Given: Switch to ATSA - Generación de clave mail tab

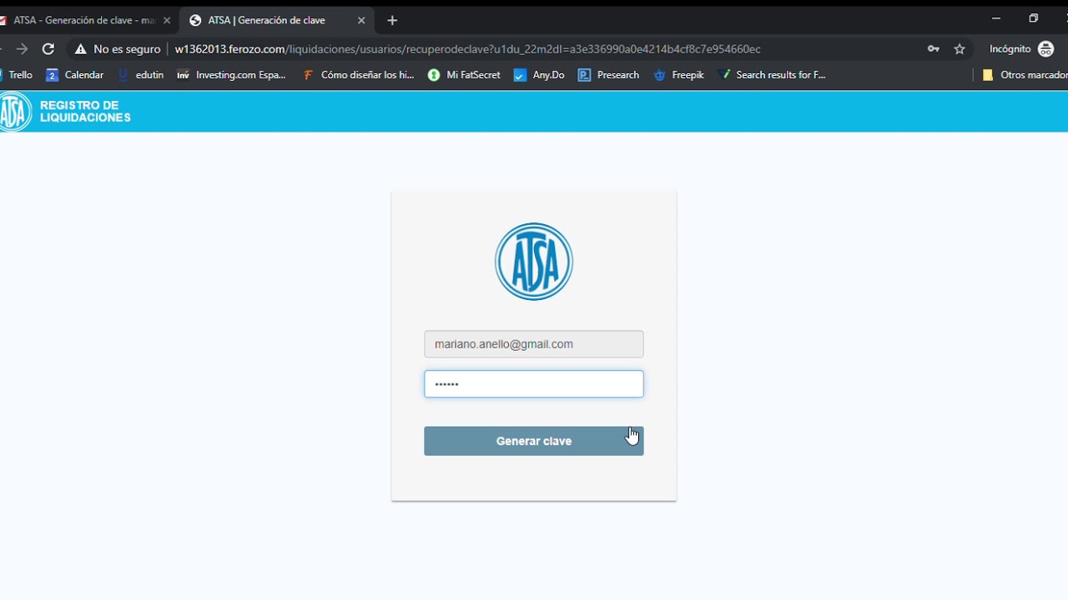Looking at the screenshot, I should coord(83,20).
